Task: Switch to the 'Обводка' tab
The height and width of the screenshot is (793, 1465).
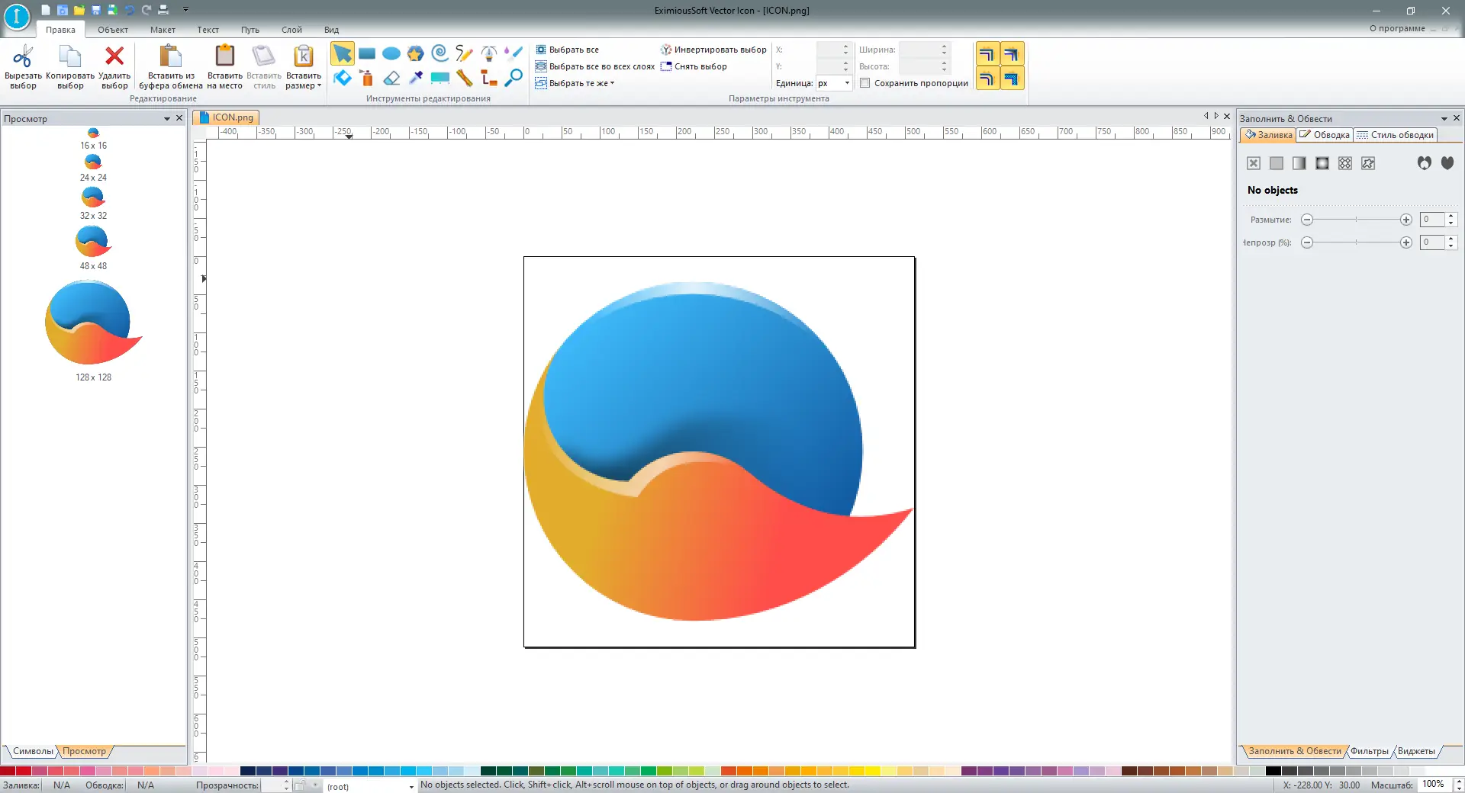Action: [x=1325, y=135]
